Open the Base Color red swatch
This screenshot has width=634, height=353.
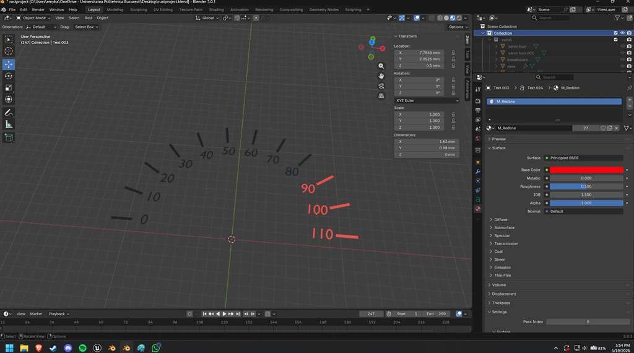(586, 170)
